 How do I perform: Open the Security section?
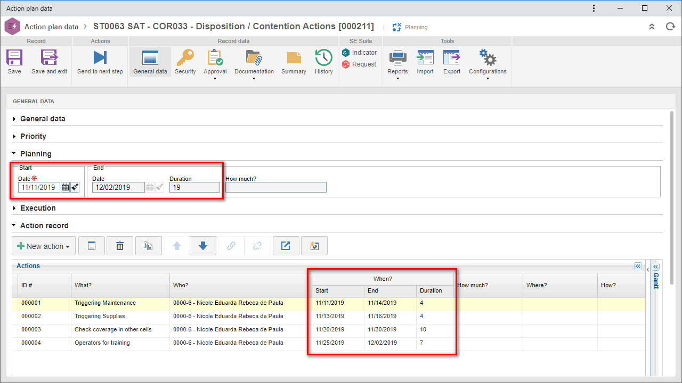(185, 62)
